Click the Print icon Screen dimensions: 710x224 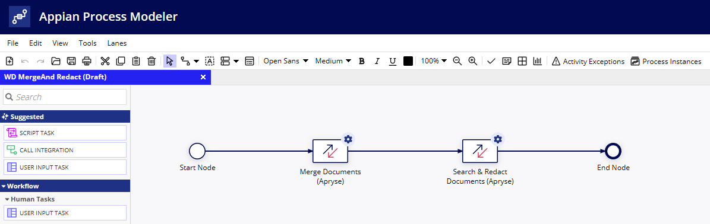coord(87,61)
